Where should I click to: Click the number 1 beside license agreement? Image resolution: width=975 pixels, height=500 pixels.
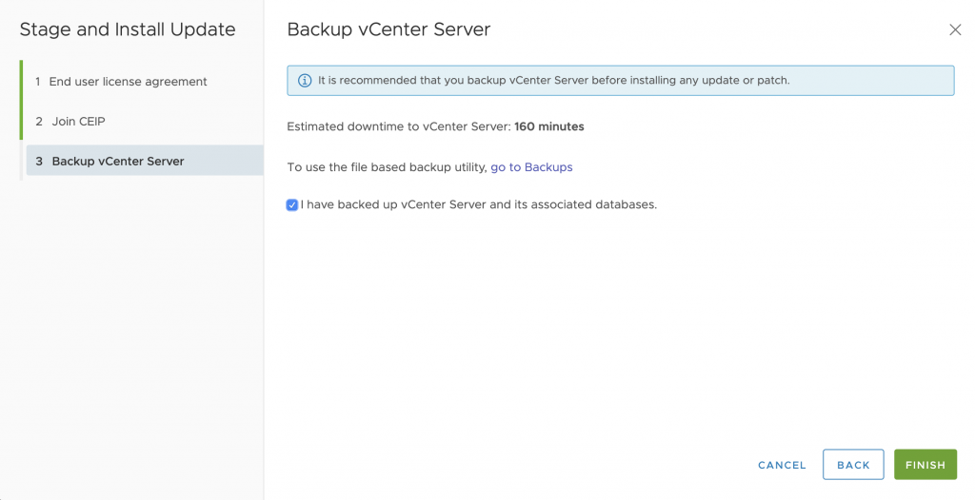coord(38,82)
